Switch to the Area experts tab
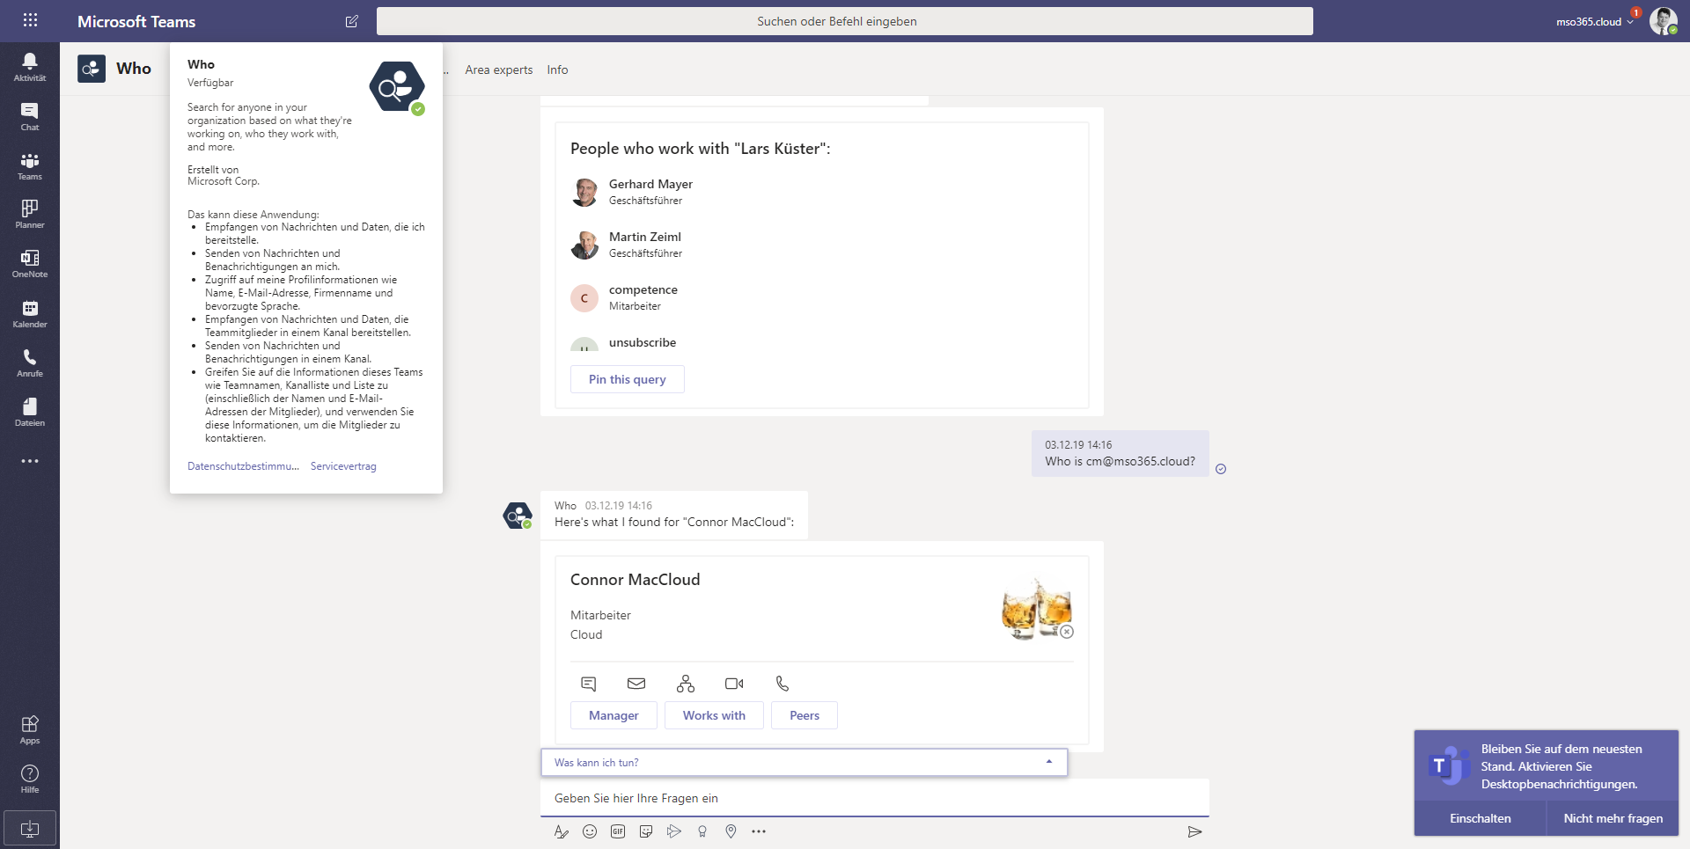This screenshot has height=849, width=1690. coord(498,70)
